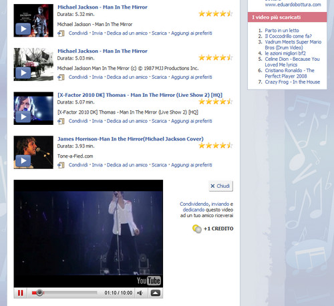Expand the video player with up-arrow button
The width and height of the screenshot is (334, 306).
point(156,293)
